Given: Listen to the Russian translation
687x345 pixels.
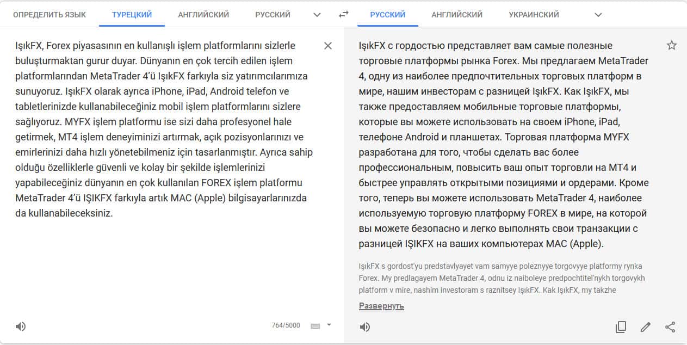Looking at the screenshot, I should tap(365, 326).
